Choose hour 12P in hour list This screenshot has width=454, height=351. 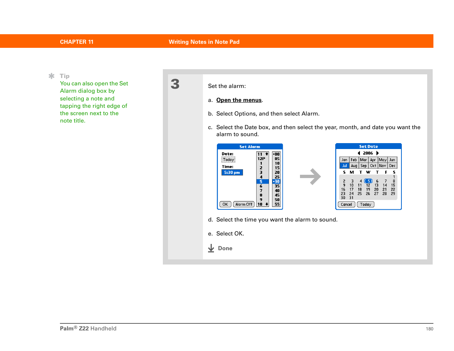coord(261,159)
